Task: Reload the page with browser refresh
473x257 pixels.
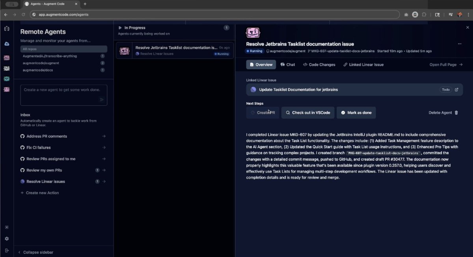Action: coord(23,15)
